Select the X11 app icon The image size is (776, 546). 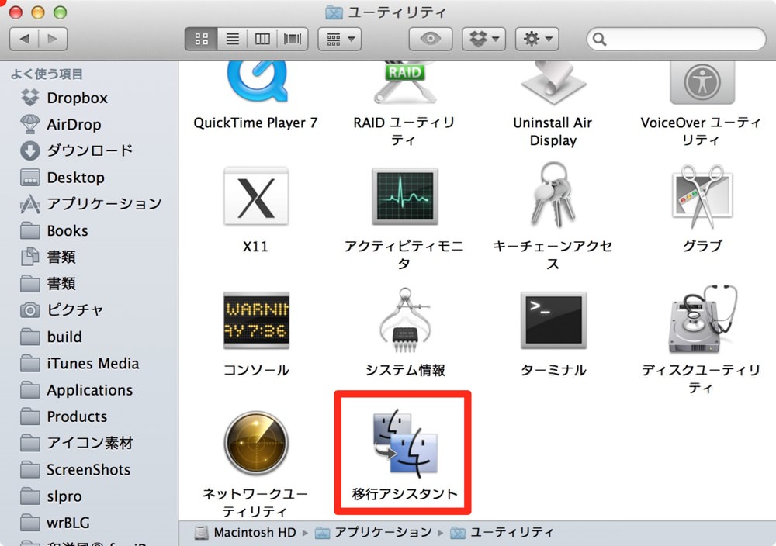click(x=256, y=196)
